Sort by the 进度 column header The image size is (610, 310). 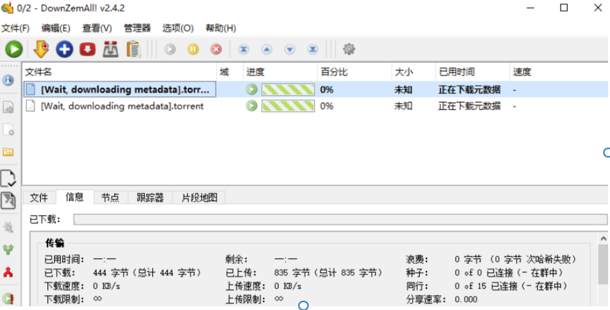(x=280, y=72)
